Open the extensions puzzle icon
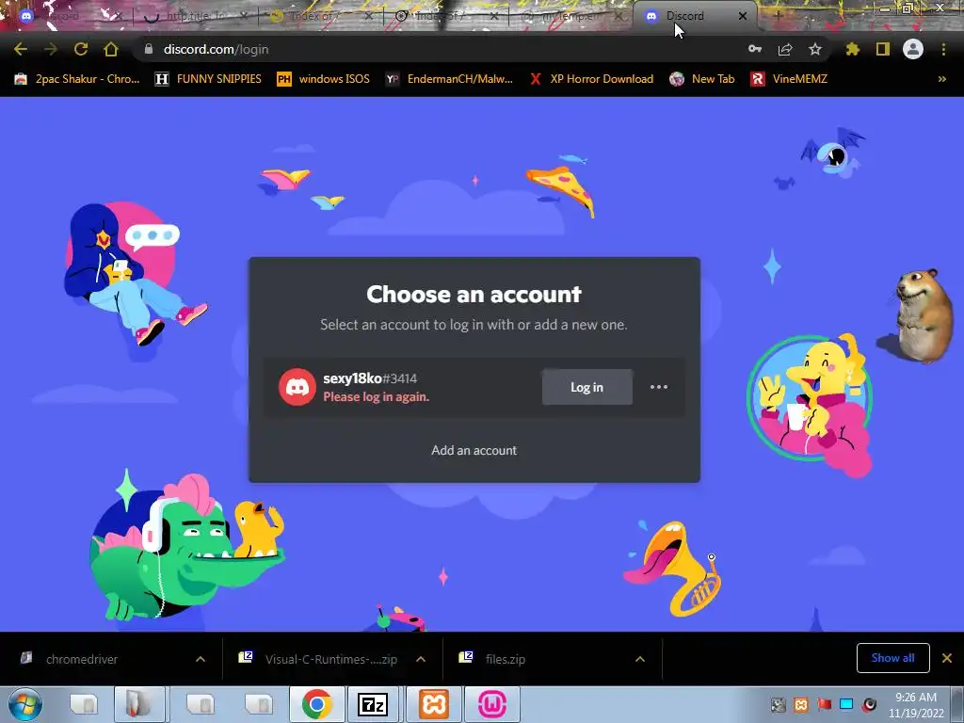 853,49
